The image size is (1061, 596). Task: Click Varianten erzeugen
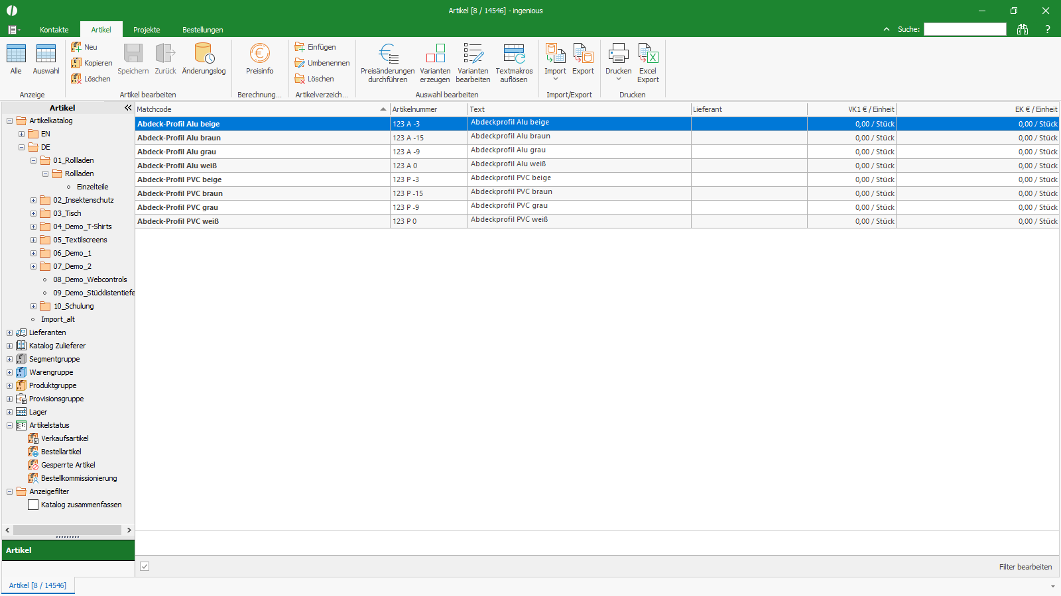[435, 64]
